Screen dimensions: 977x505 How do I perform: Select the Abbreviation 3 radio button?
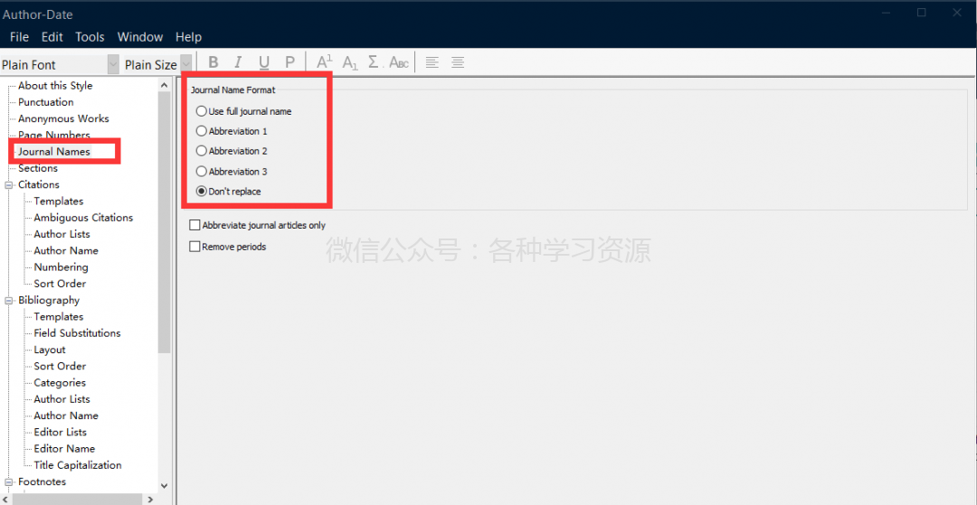coord(201,171)
